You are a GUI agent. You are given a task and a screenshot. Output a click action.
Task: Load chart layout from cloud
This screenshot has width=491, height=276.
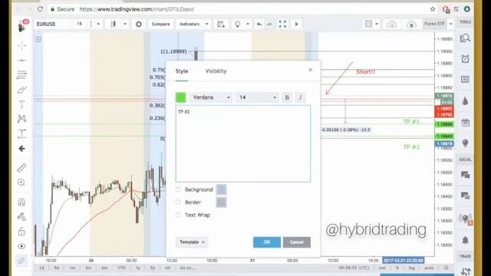point(391,24)
